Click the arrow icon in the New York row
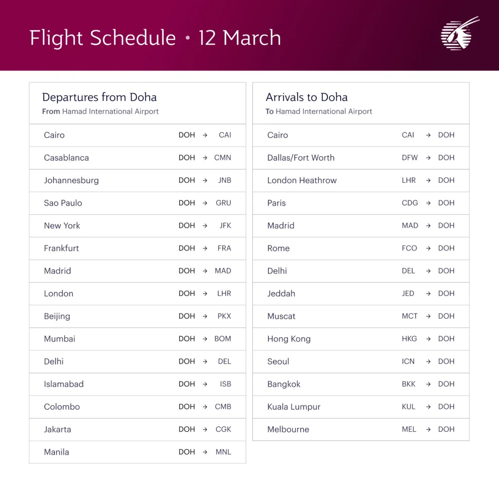 (205, 226)
